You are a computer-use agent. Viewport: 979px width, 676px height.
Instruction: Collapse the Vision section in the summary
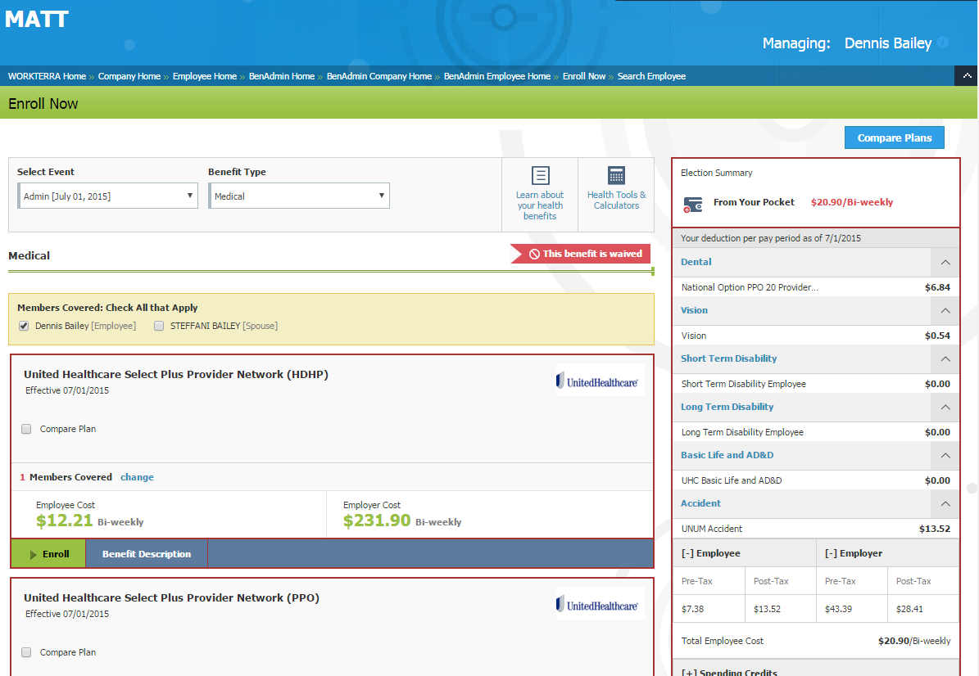click(945, 311)
